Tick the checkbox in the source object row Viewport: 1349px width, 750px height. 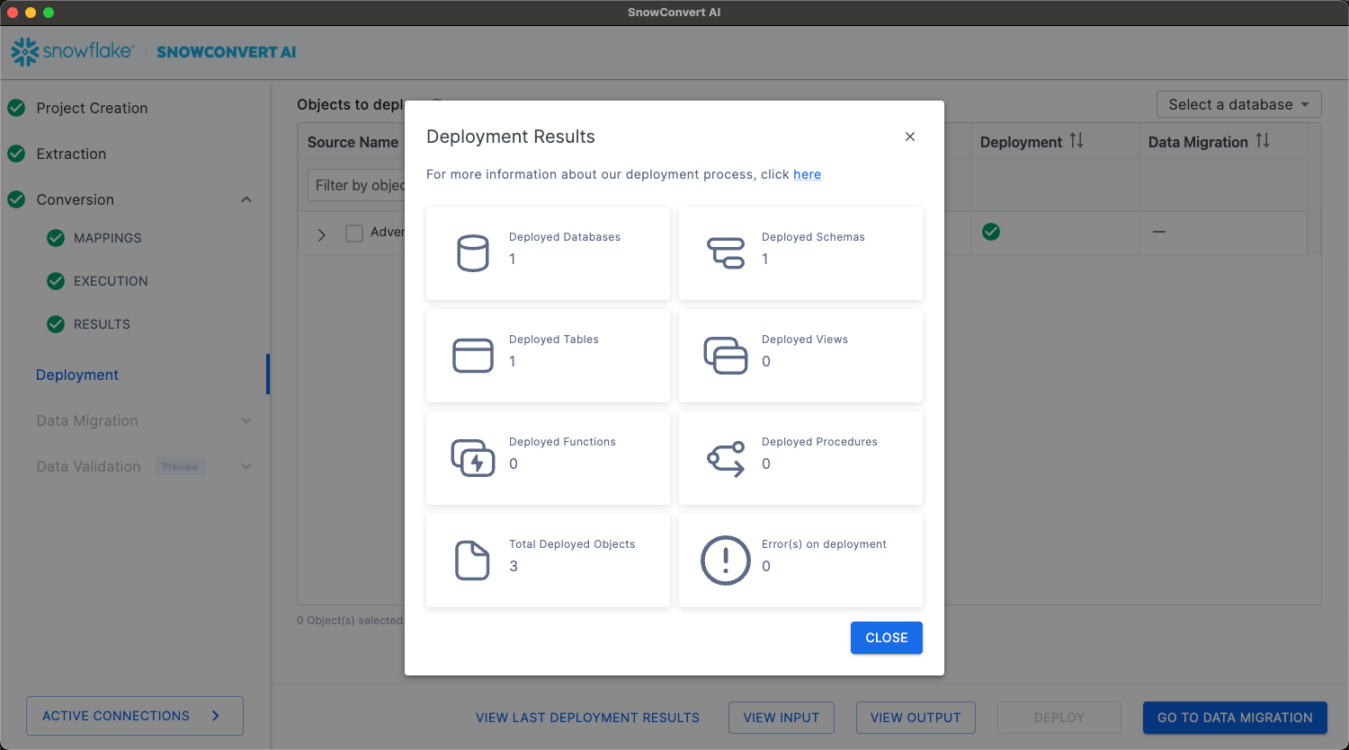pos(354,234)
